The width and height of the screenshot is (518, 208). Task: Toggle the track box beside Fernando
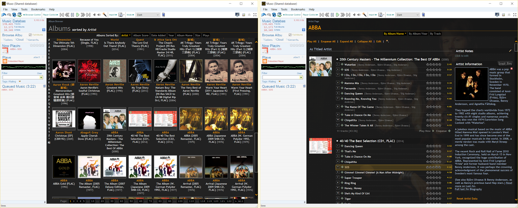point(338,88)
